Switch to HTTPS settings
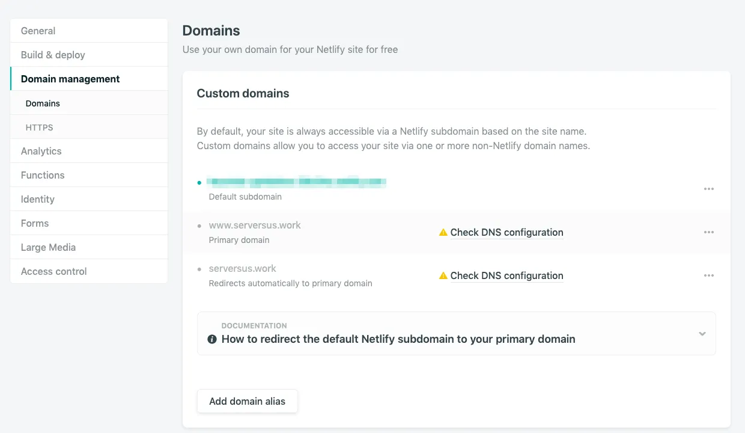The height and width of the screenshot is (433, 745). 39,127
